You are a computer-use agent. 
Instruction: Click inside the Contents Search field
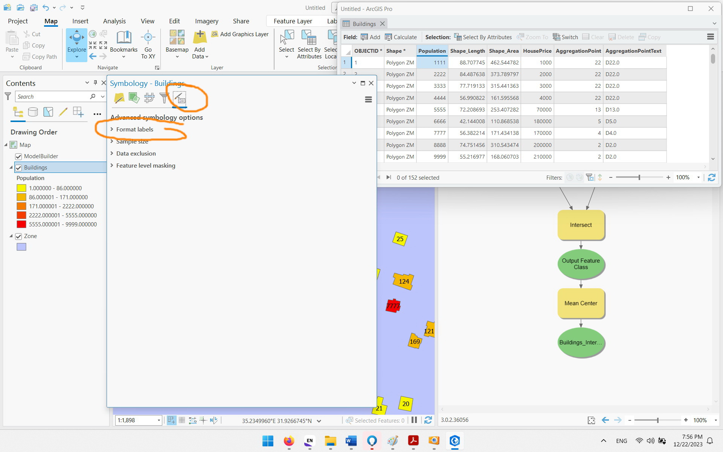point(53,96)
